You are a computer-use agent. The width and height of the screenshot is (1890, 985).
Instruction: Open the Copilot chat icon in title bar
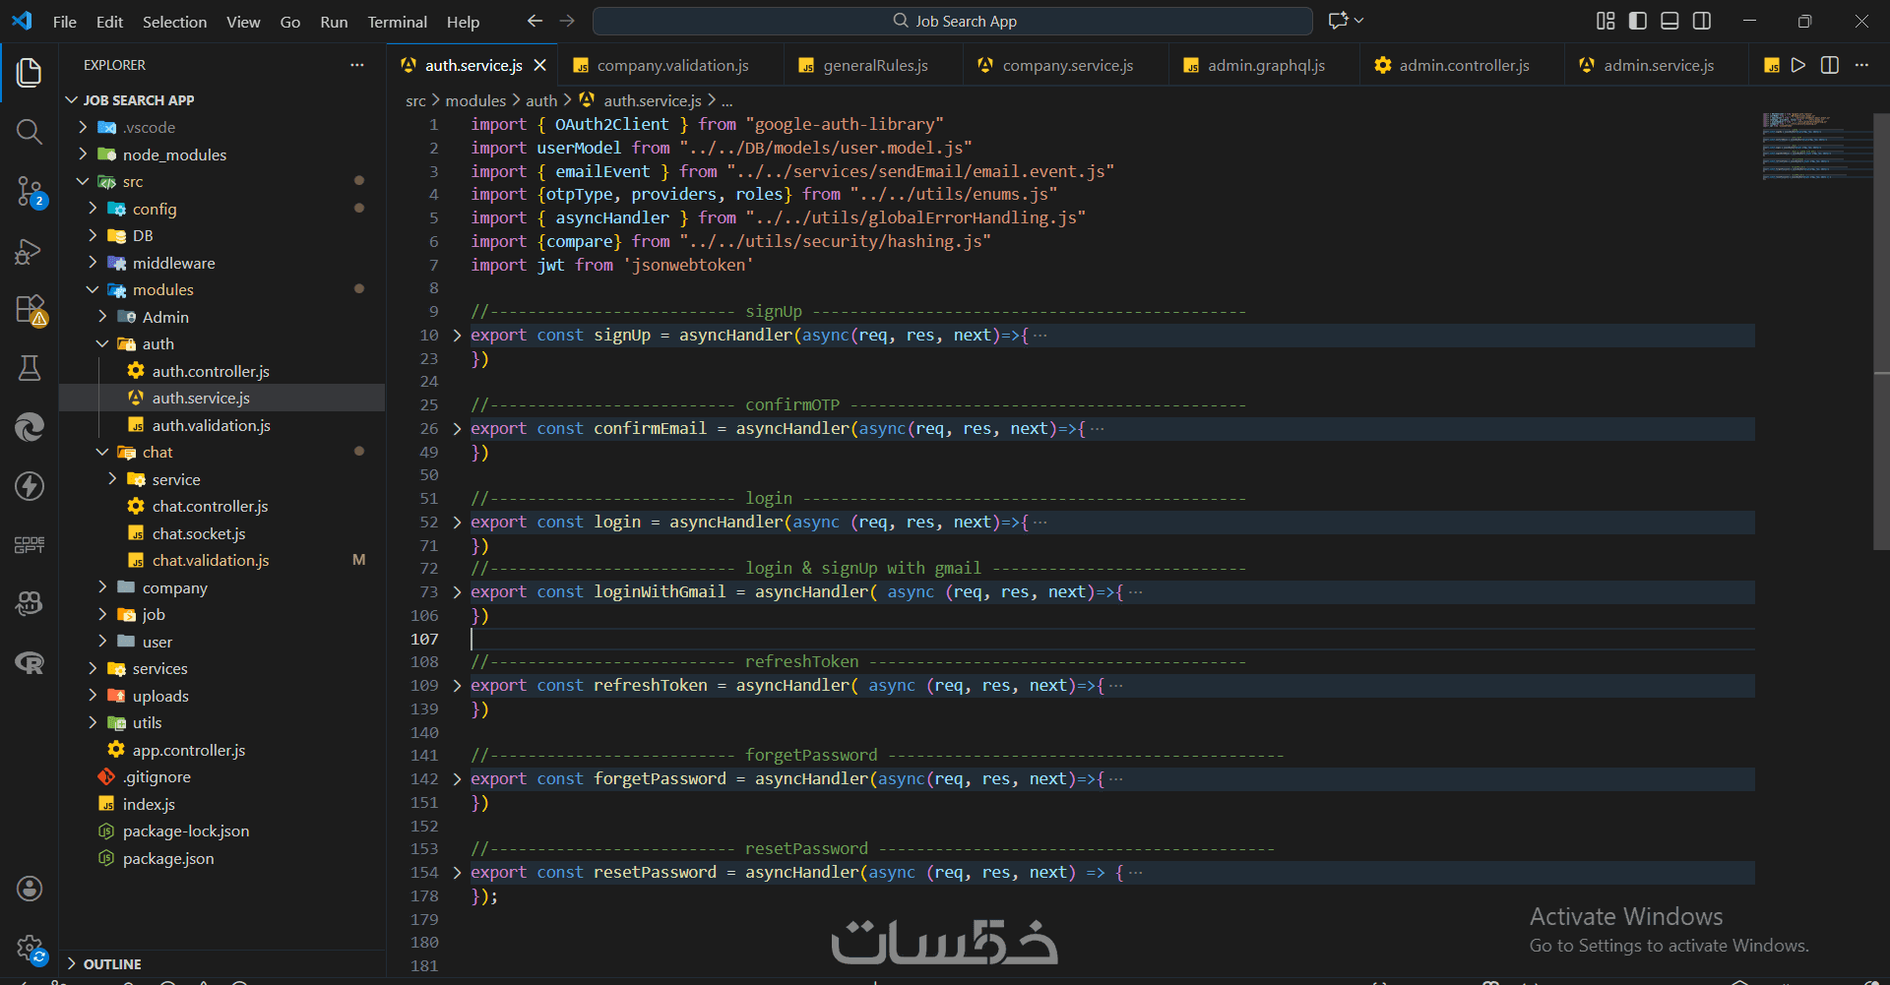pyautogui.click(x=1339, y=21)
